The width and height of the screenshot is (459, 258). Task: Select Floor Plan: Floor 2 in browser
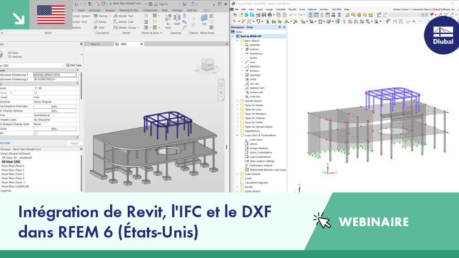(x=13, y=174)
